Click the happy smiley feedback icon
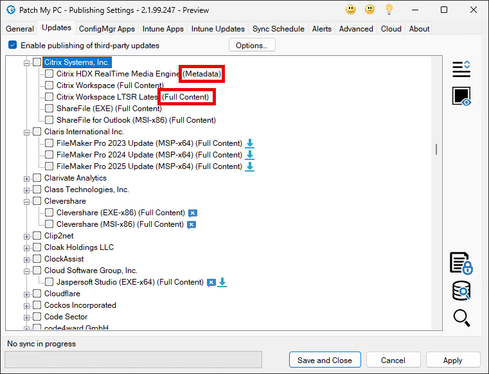This screenshot has height=374, width=489. [351, 10]
